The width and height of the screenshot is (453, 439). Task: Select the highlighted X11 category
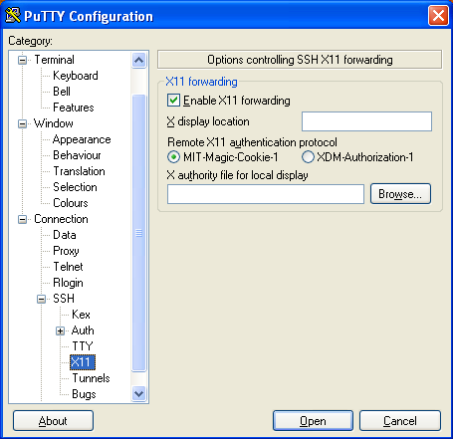point(83,362)
